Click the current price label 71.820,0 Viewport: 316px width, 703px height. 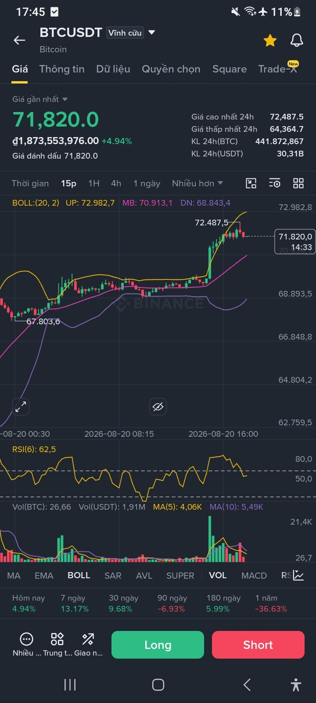295,242
